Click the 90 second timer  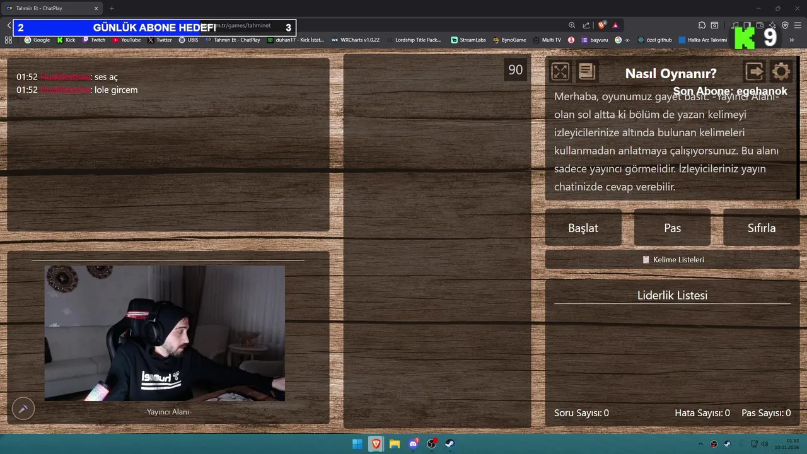click(x=516, y=70)
